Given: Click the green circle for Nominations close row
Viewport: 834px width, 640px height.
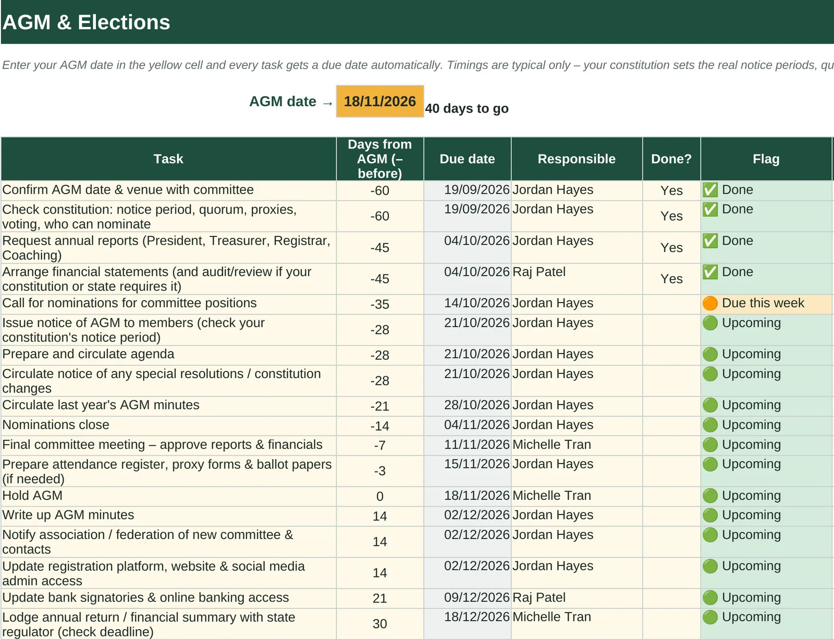Looking at the screenshot, I should coord(710,425).
